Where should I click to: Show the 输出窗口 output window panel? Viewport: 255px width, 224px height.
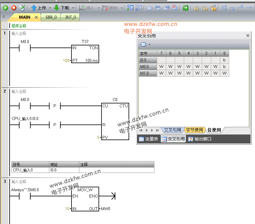coord(200,139)
